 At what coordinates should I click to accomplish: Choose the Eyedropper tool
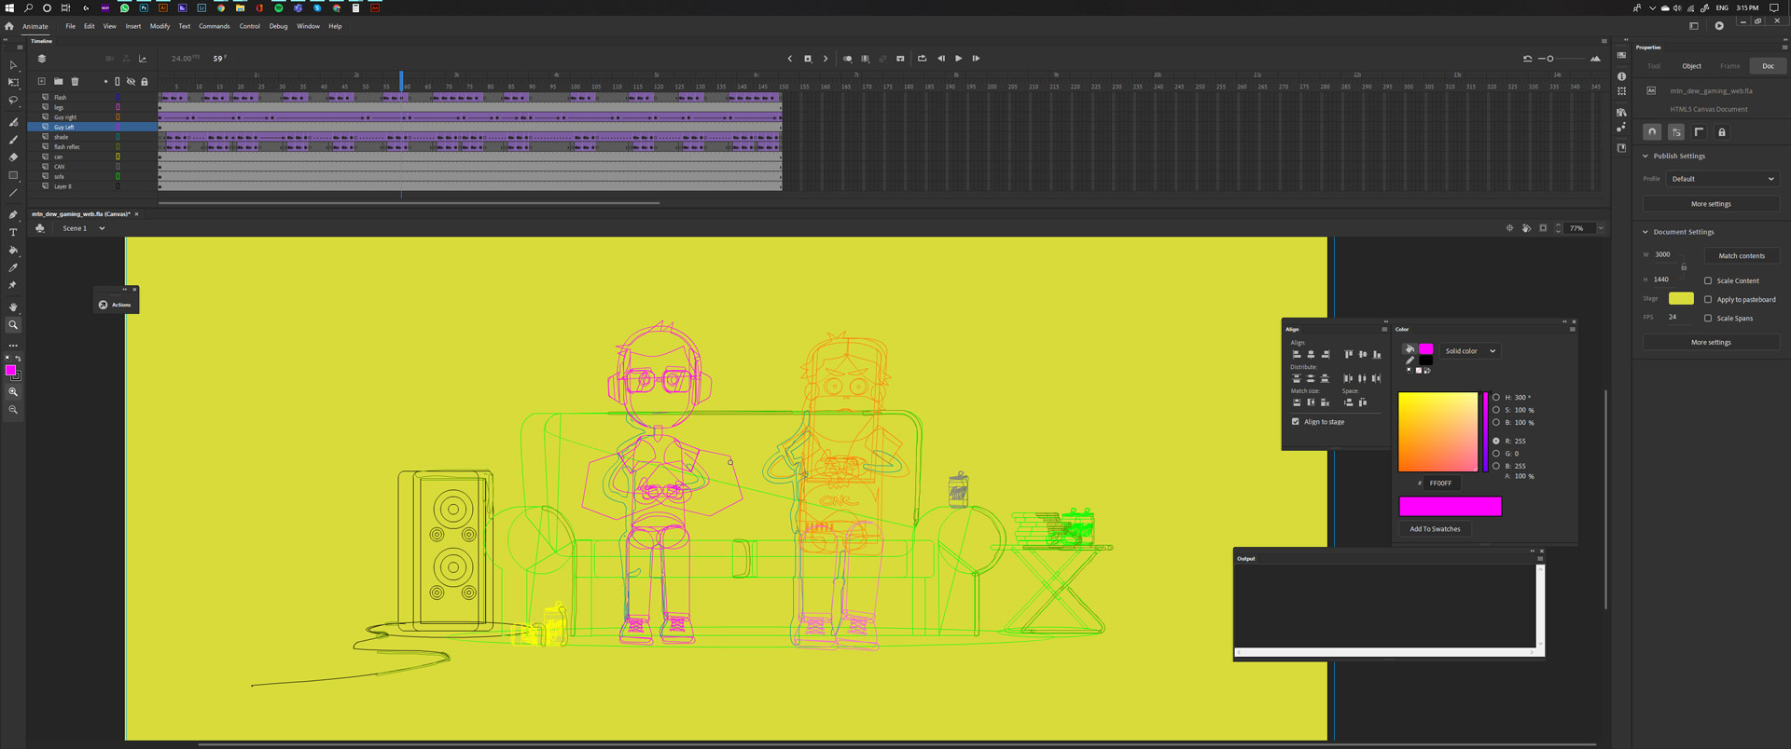[x=13, y=268]
